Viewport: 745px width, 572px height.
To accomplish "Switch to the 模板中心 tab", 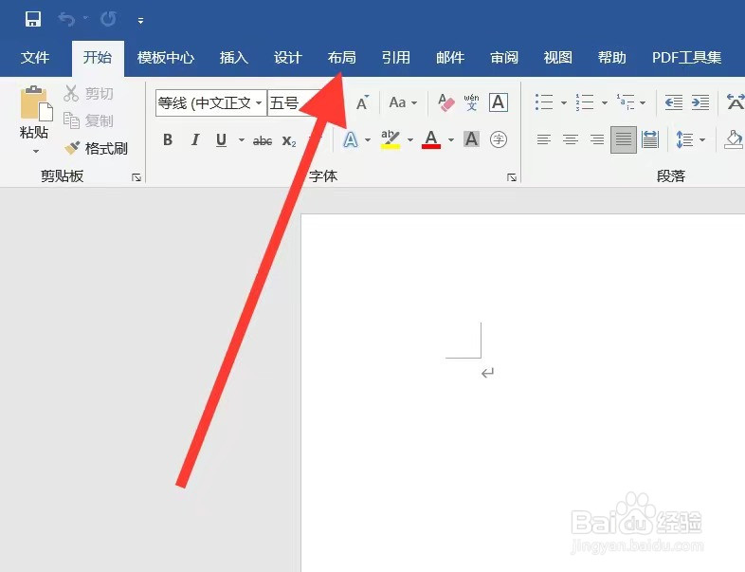I will click(x=165, y=58).
